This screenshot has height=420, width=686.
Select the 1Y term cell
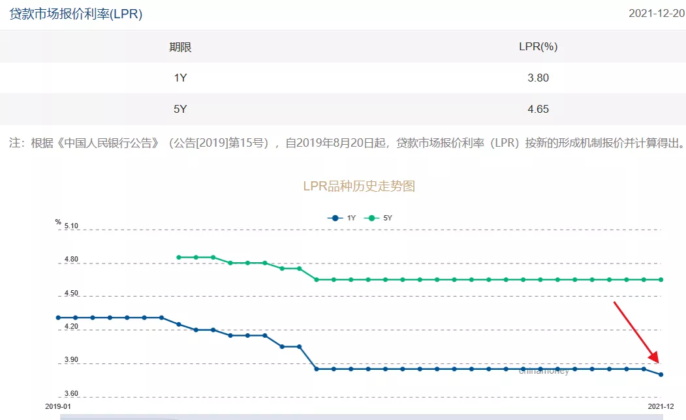coord(180,78)
